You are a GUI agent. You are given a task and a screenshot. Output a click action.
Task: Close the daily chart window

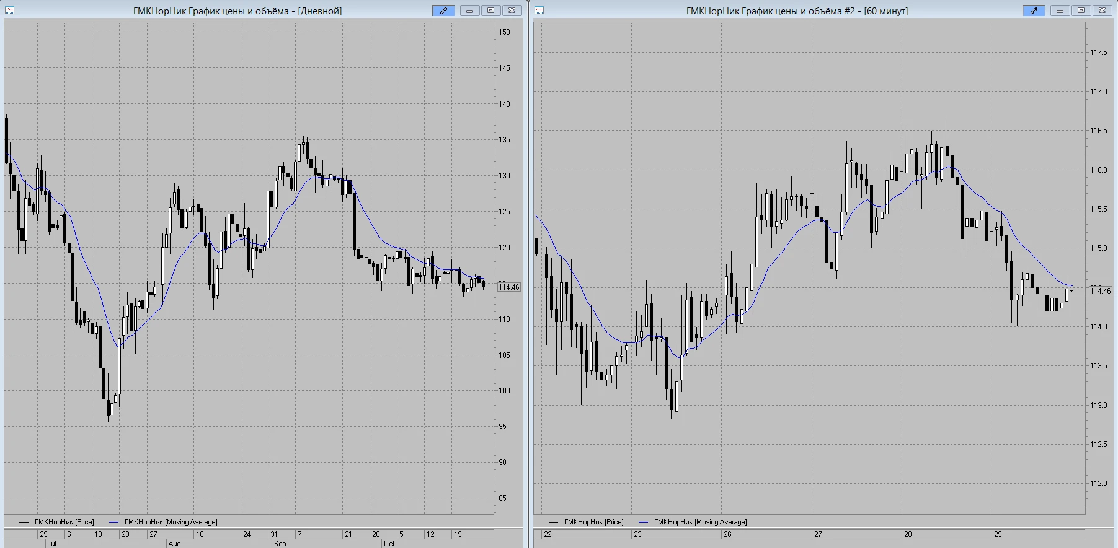click(x=512, y=11)
